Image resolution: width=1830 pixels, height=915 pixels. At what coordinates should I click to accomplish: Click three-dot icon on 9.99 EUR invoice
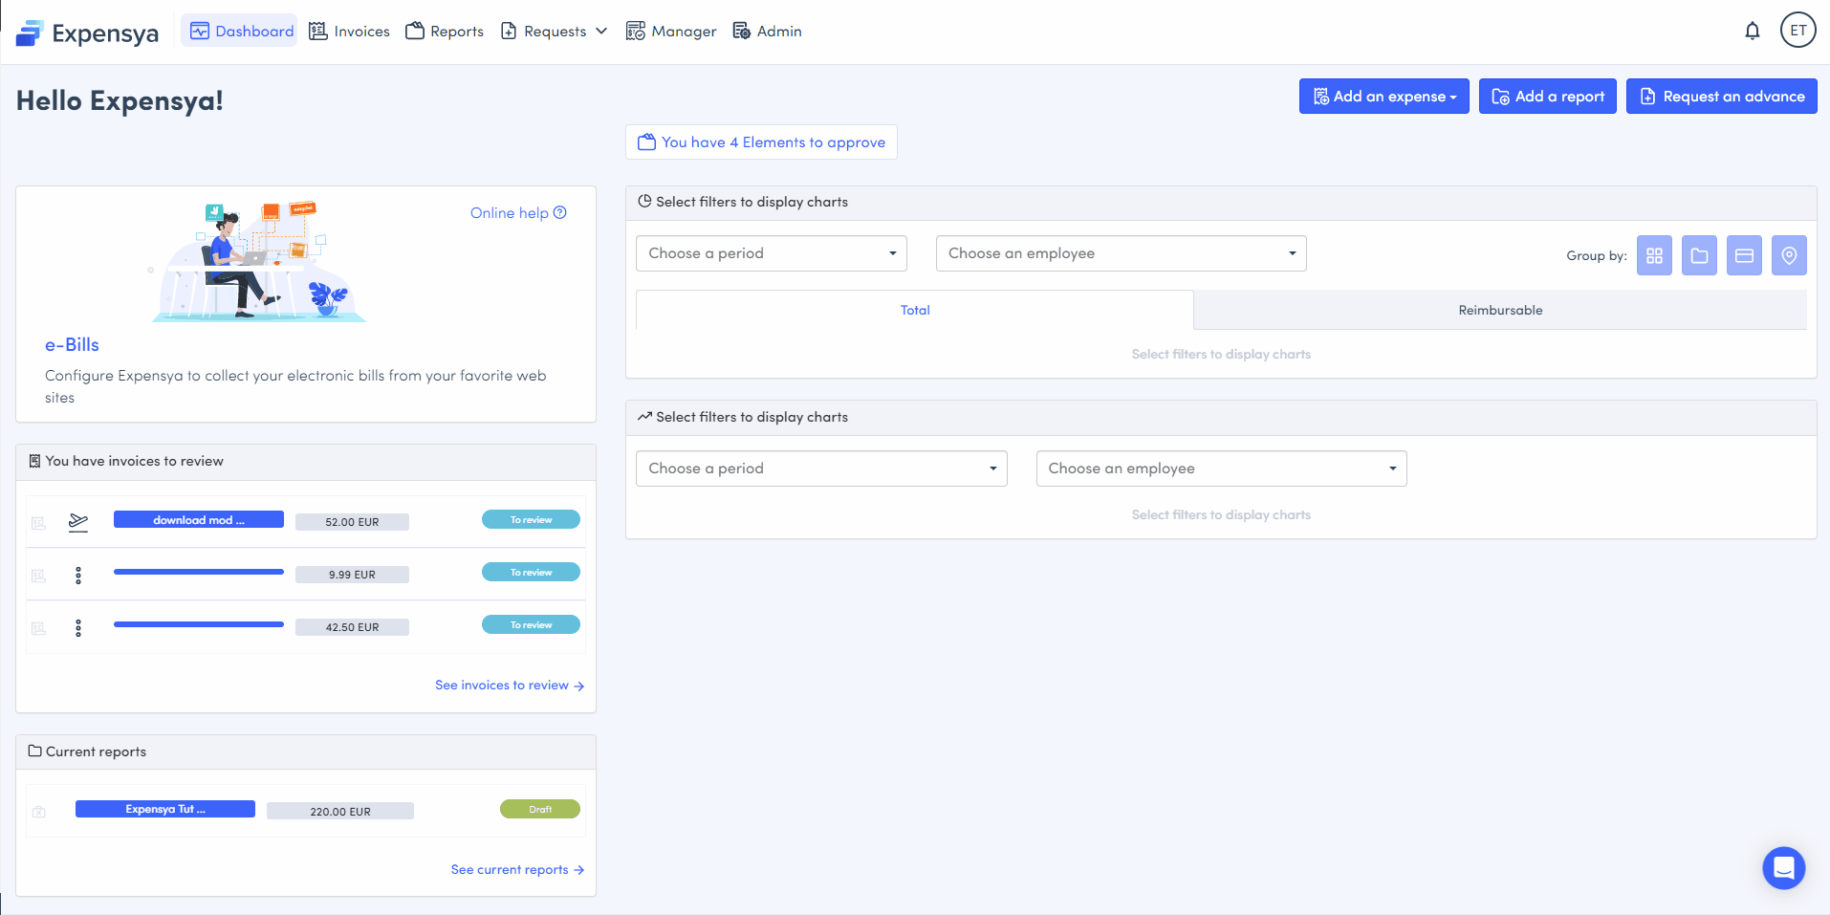point(78,575)
